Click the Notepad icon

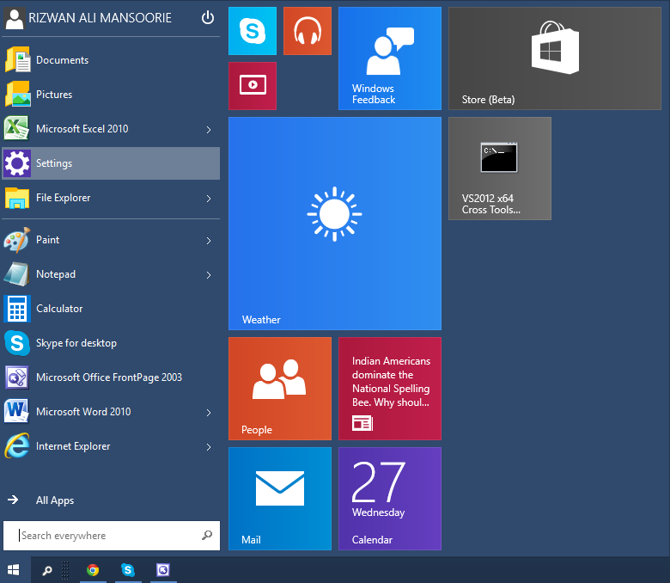coord(17,274)
